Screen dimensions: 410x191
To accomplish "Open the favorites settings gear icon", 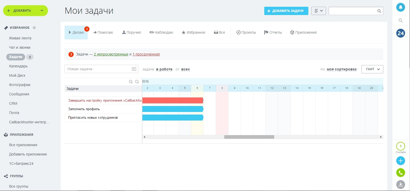I will (x=34, y=28).
